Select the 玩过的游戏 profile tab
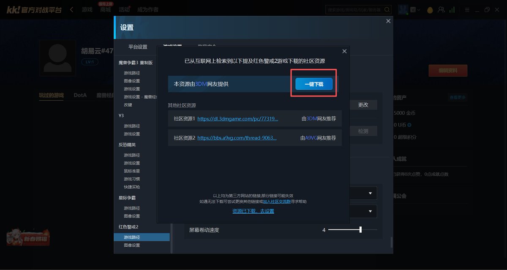 pos(51,95)
